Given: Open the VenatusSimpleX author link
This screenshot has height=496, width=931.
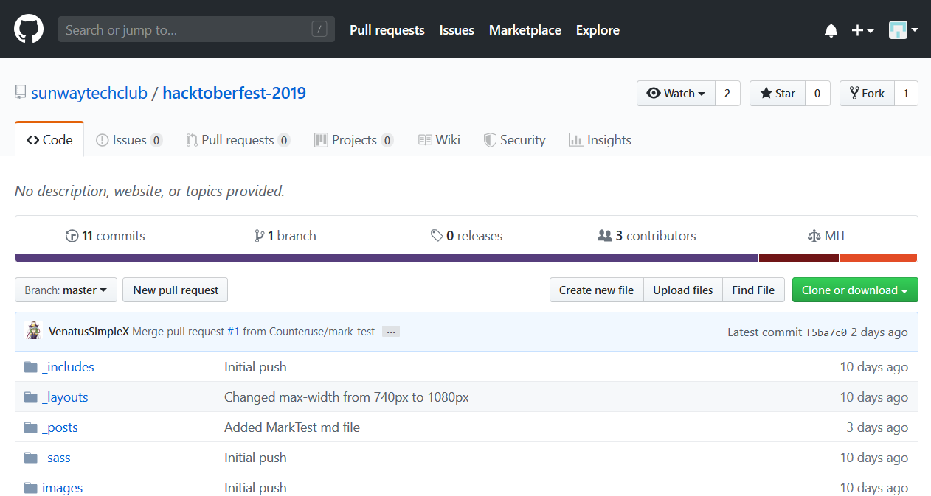Looking at the screenshot, I should point(89,332).
